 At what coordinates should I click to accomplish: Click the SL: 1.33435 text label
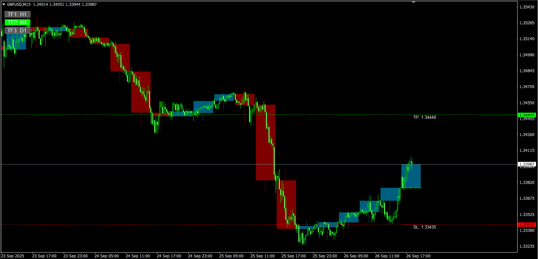coord(424,227)
